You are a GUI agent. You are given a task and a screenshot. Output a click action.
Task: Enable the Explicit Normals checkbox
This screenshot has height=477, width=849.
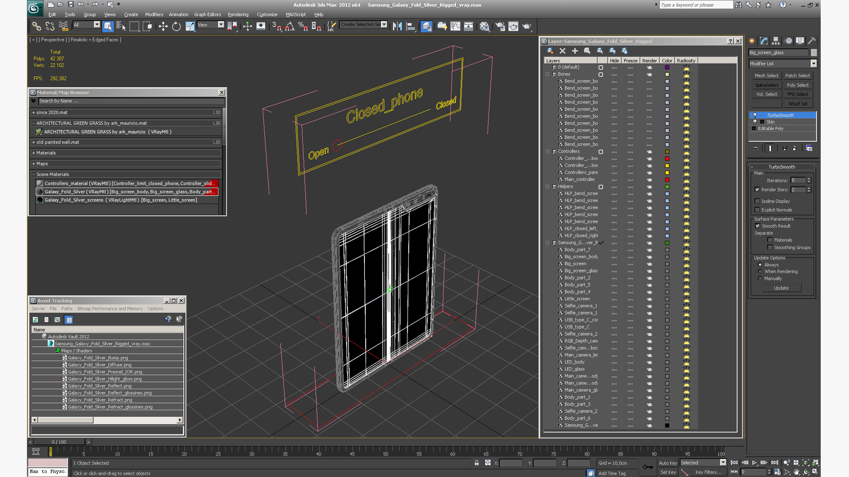tap(757, 210)
